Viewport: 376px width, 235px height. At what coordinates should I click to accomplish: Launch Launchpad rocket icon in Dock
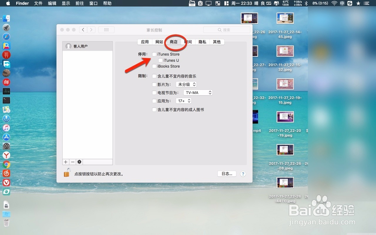click(x=6, y=27)
